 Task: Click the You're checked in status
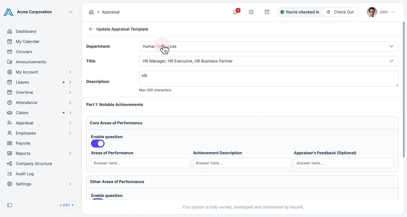tap(300, 12)
